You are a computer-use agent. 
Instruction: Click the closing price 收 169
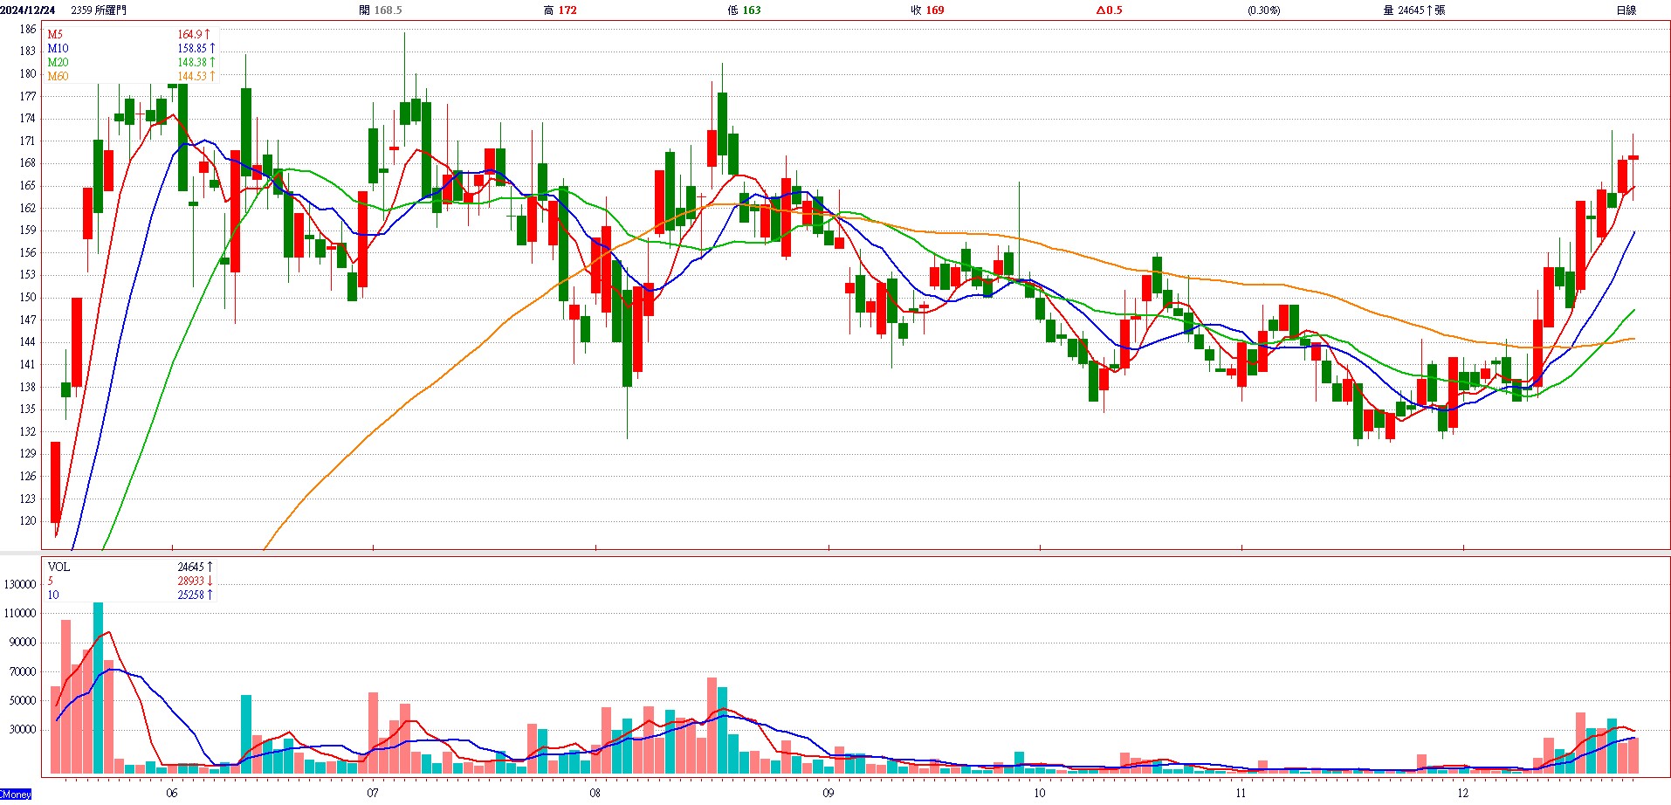[x=927, y=10]
